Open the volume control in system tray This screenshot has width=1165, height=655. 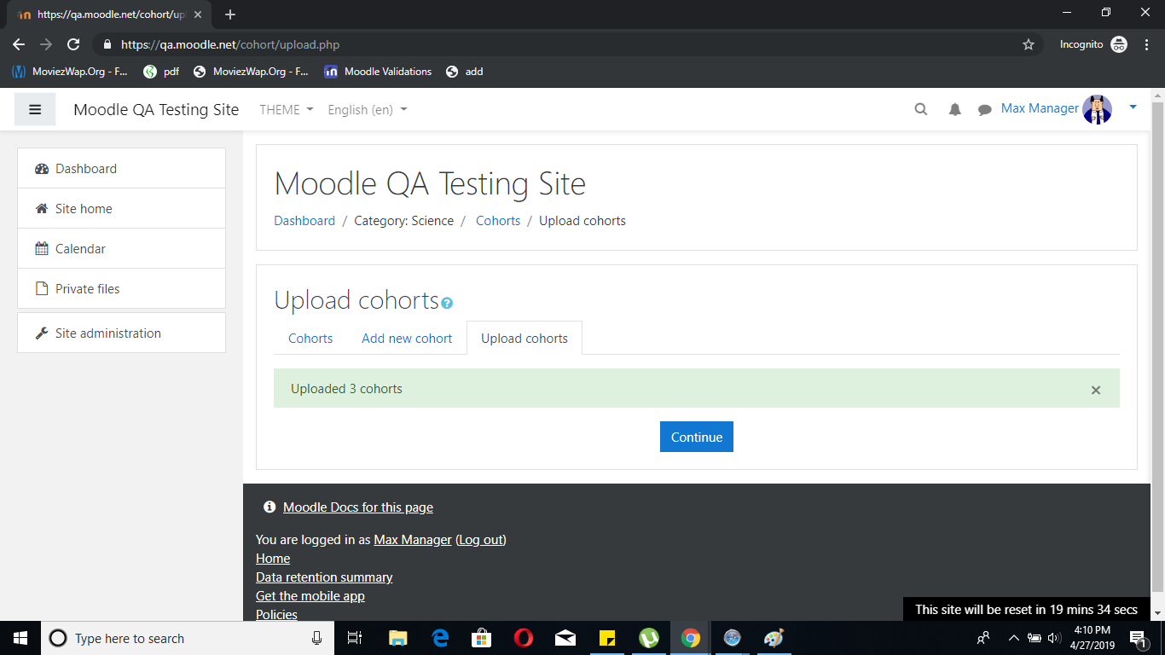point(1055,638)
